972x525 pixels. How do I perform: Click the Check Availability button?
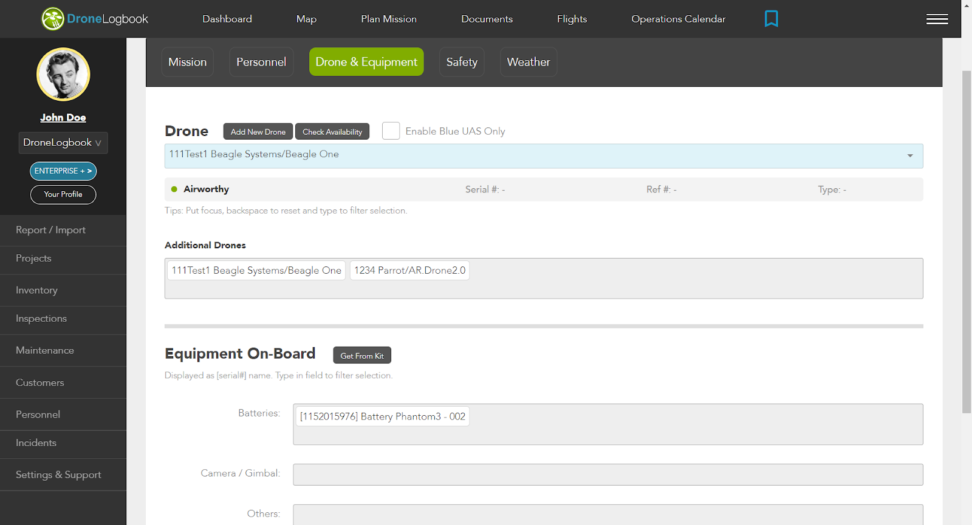click(332, 132)
